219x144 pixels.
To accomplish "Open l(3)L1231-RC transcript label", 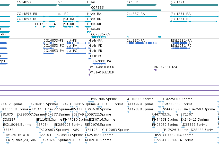I will (x=180, y=19).
